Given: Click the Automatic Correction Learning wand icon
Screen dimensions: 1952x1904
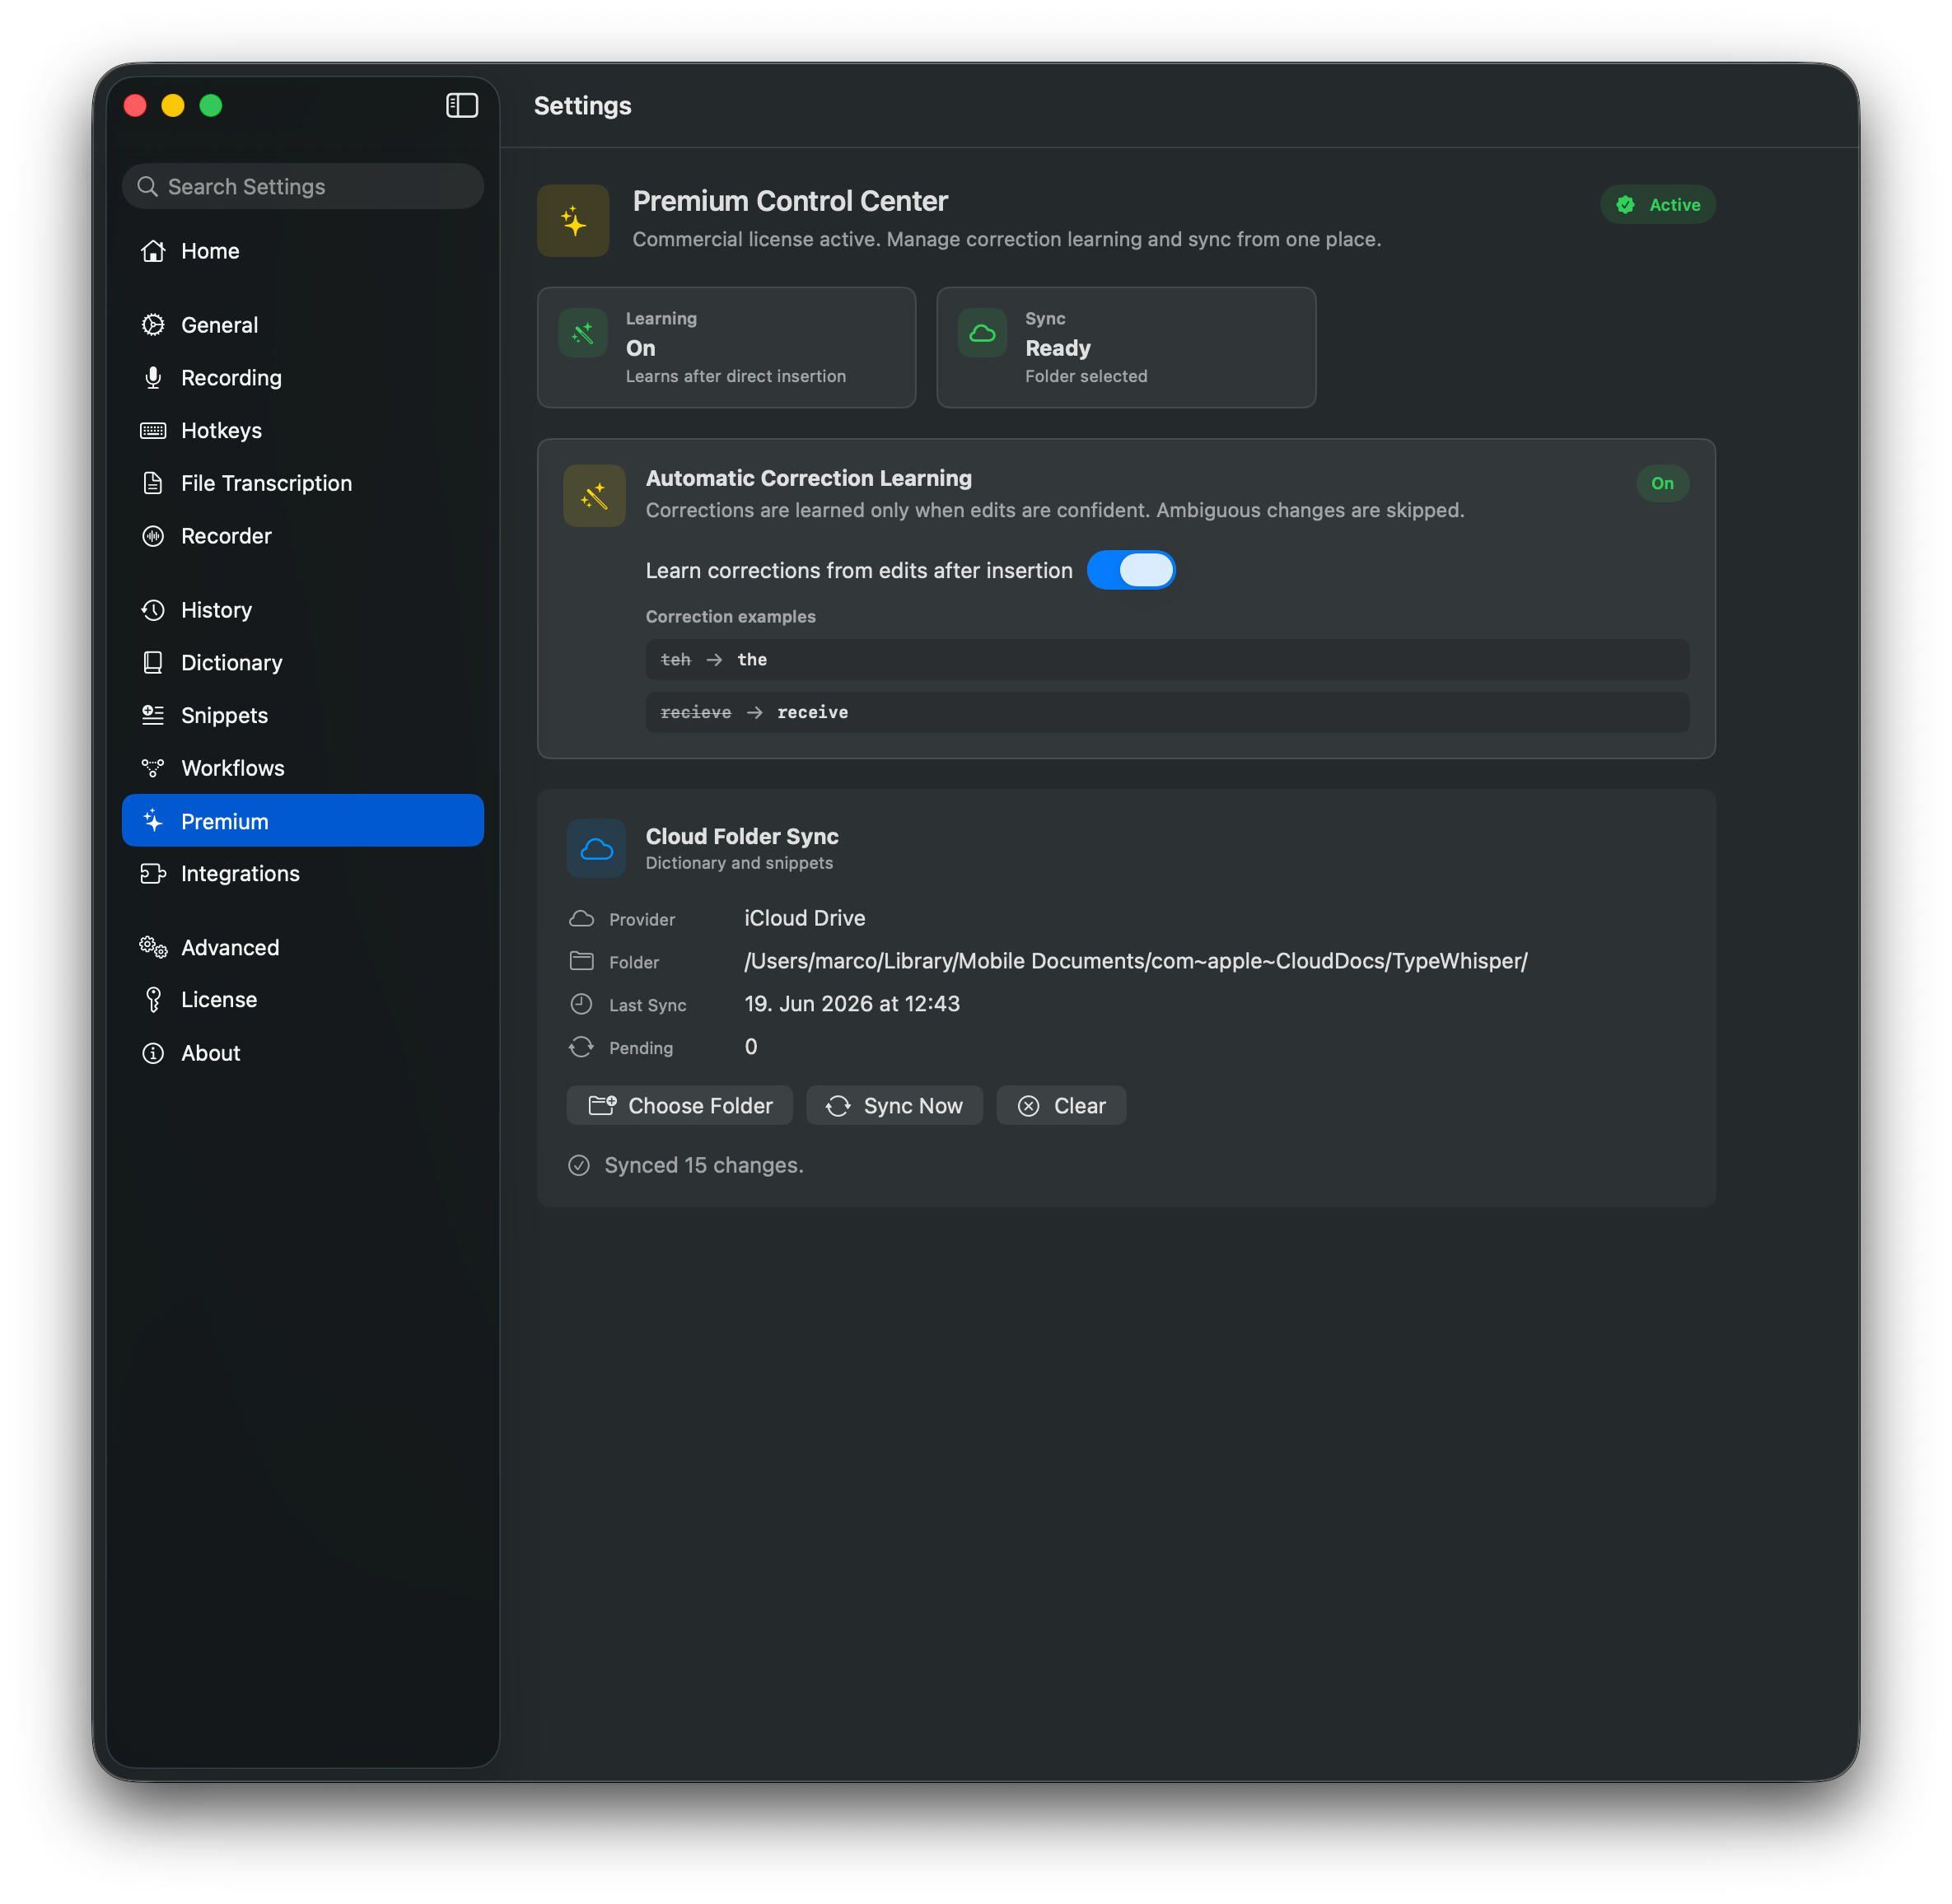Looking at the screenshot, I should [x=594, y=495].
